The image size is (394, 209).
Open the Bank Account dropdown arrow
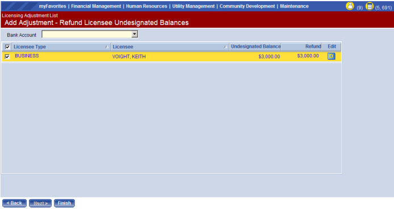click(135, 34)
